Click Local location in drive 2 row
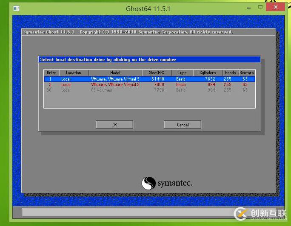Screen dimensions: 291x226 (x=66, y=84)
